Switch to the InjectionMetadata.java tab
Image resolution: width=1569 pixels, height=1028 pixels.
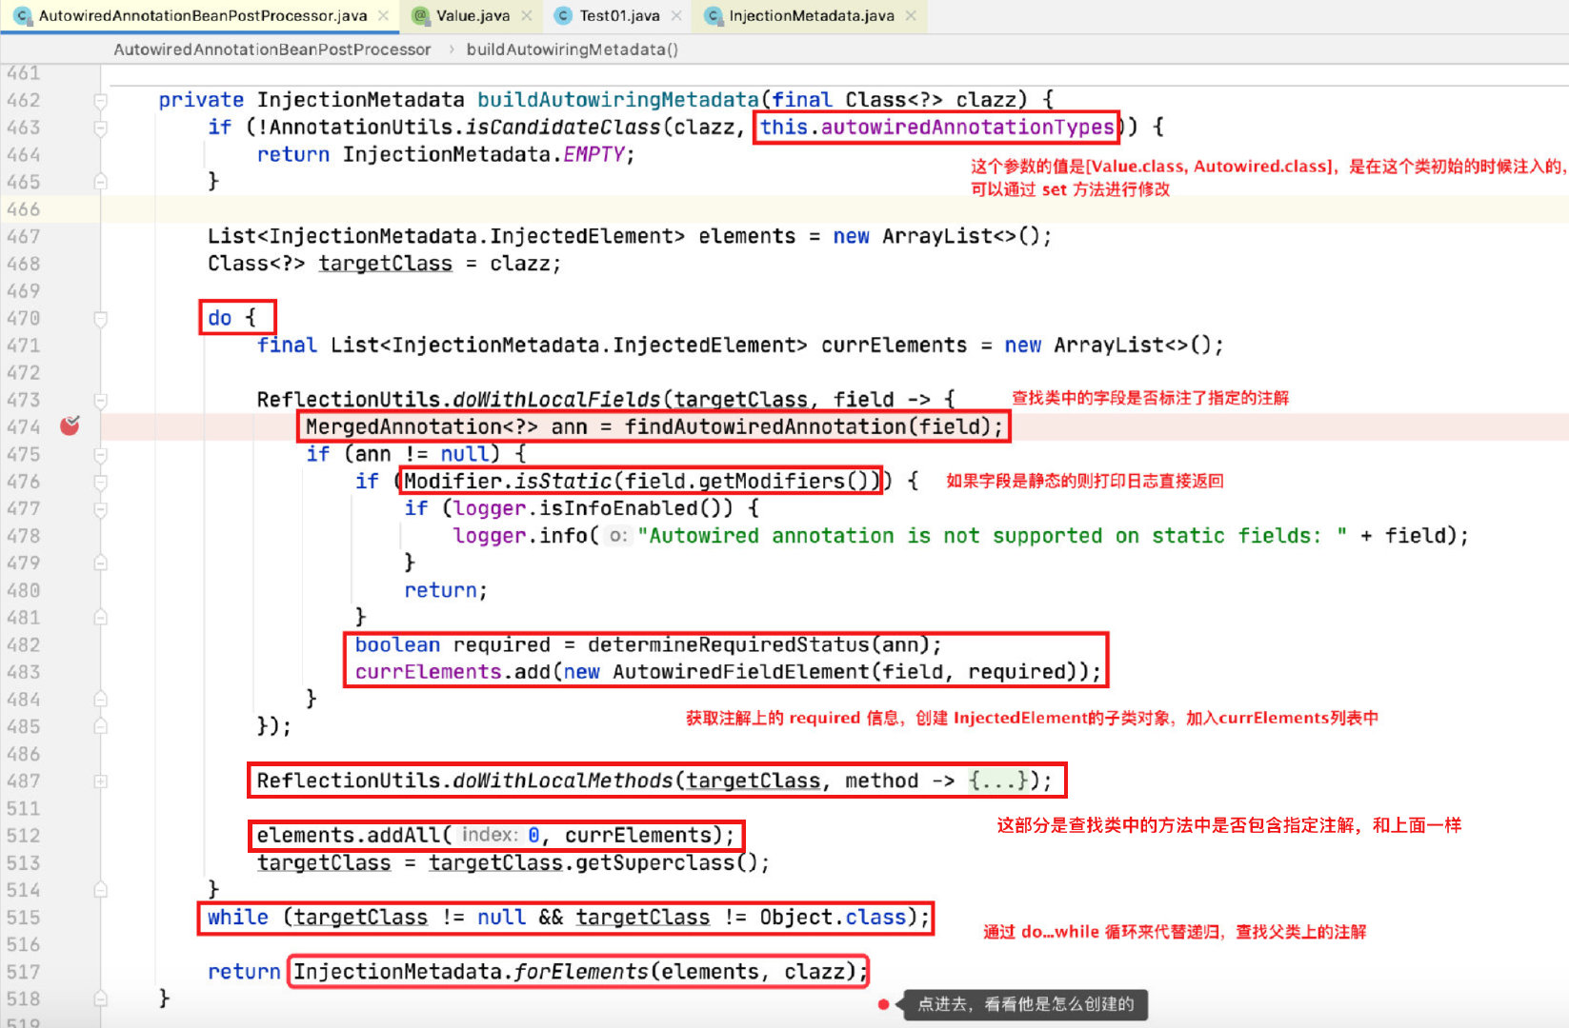812,16
